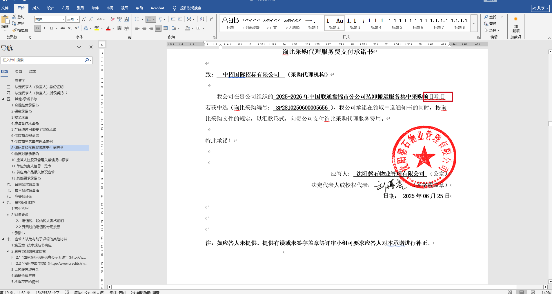The width and height of the screenshot is (552, 294).
Task: Click the Add-ins (加载项) icon
Action: click(x=516, y=25)
